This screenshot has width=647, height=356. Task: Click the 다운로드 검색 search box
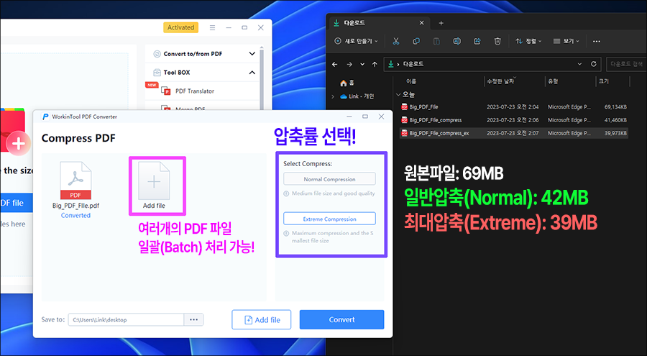click(x=626, y=64)
